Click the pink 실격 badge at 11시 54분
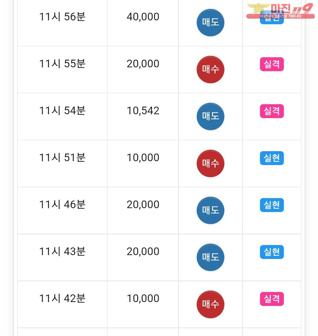The image size is (318, 336). (271, 111)
